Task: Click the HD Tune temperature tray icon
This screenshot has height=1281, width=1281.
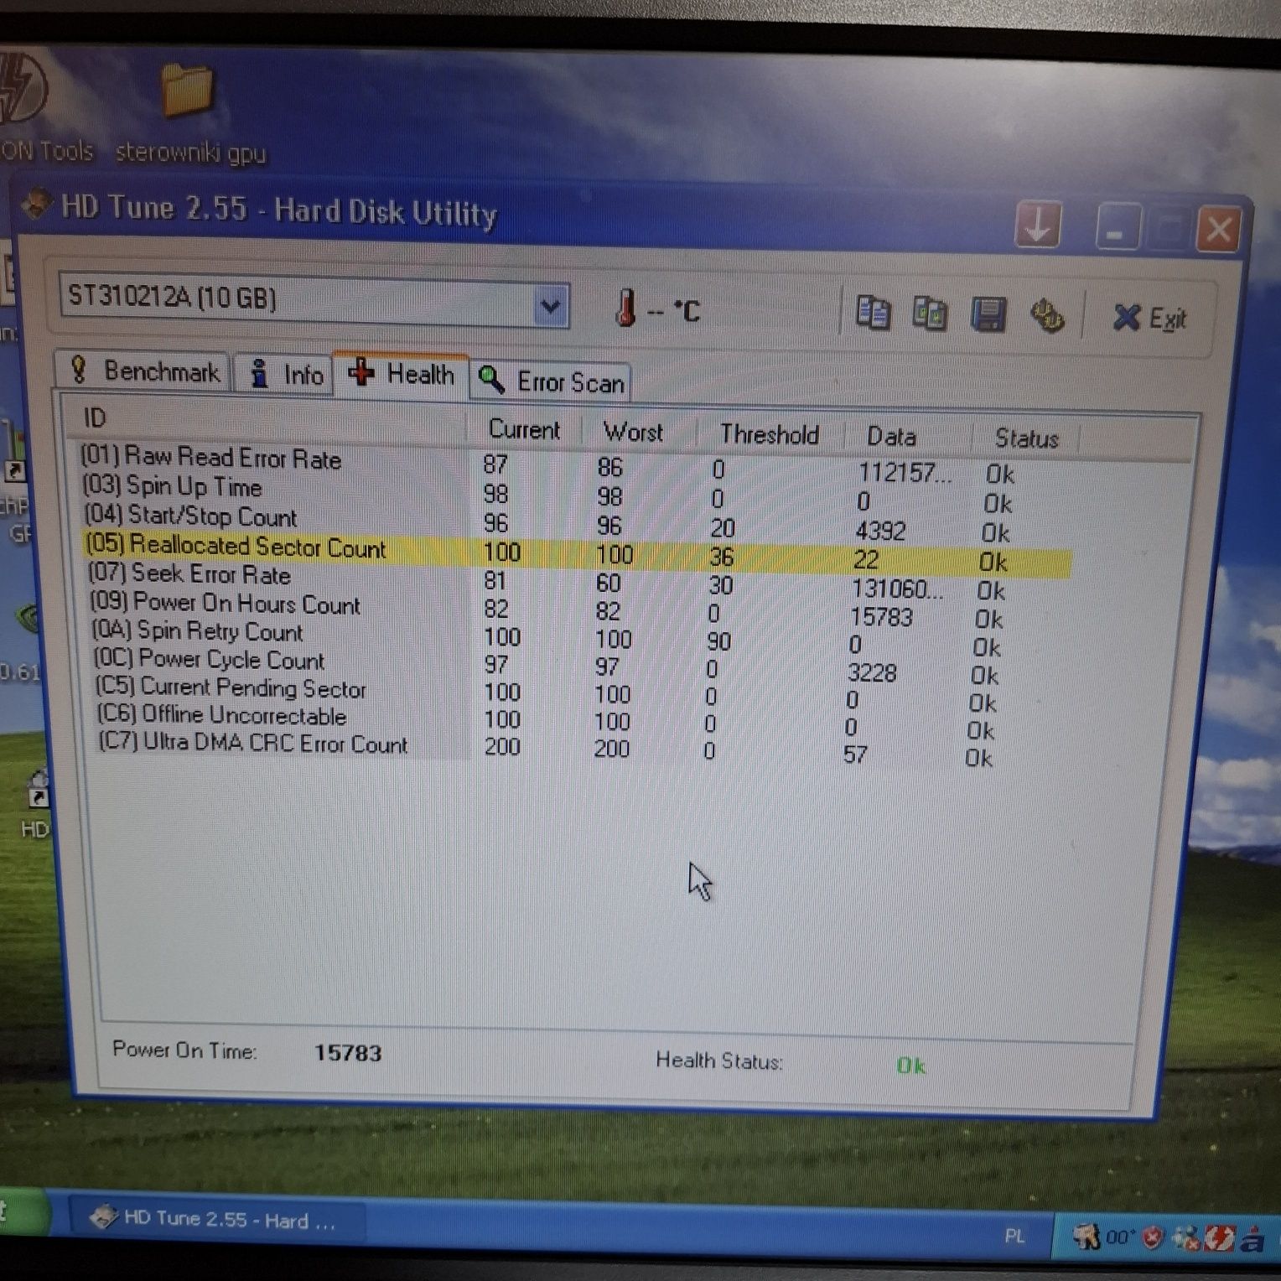Action: (x=1118, y=1237)
